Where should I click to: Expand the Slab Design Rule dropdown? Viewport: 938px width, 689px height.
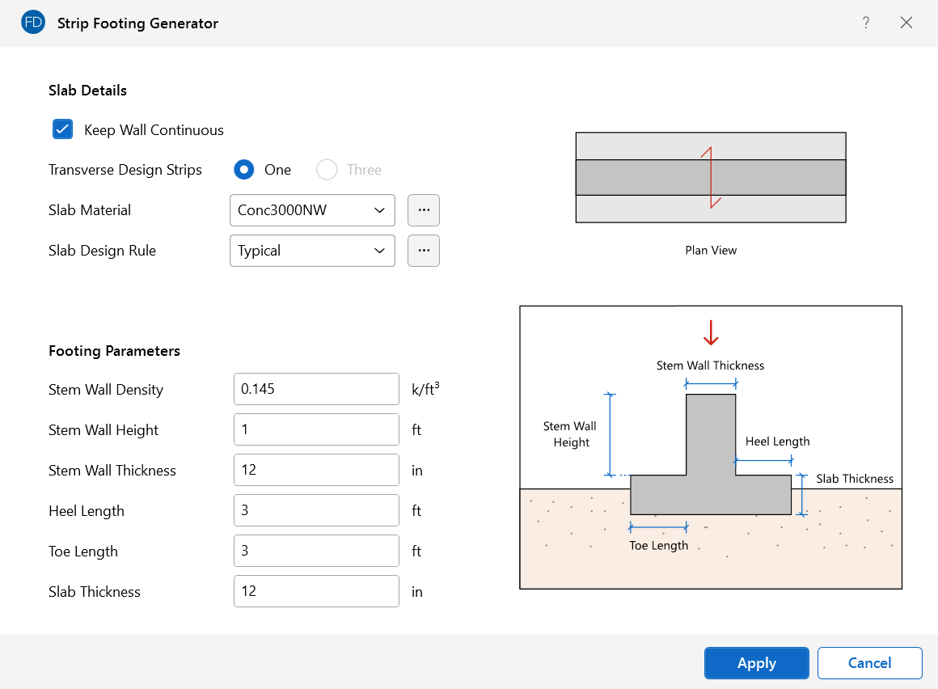pyautogui.click(x=312, y=251)
